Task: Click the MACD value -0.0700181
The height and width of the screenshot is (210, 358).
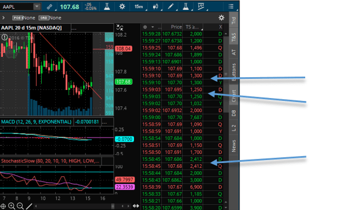Action: [x=87, y=122]
